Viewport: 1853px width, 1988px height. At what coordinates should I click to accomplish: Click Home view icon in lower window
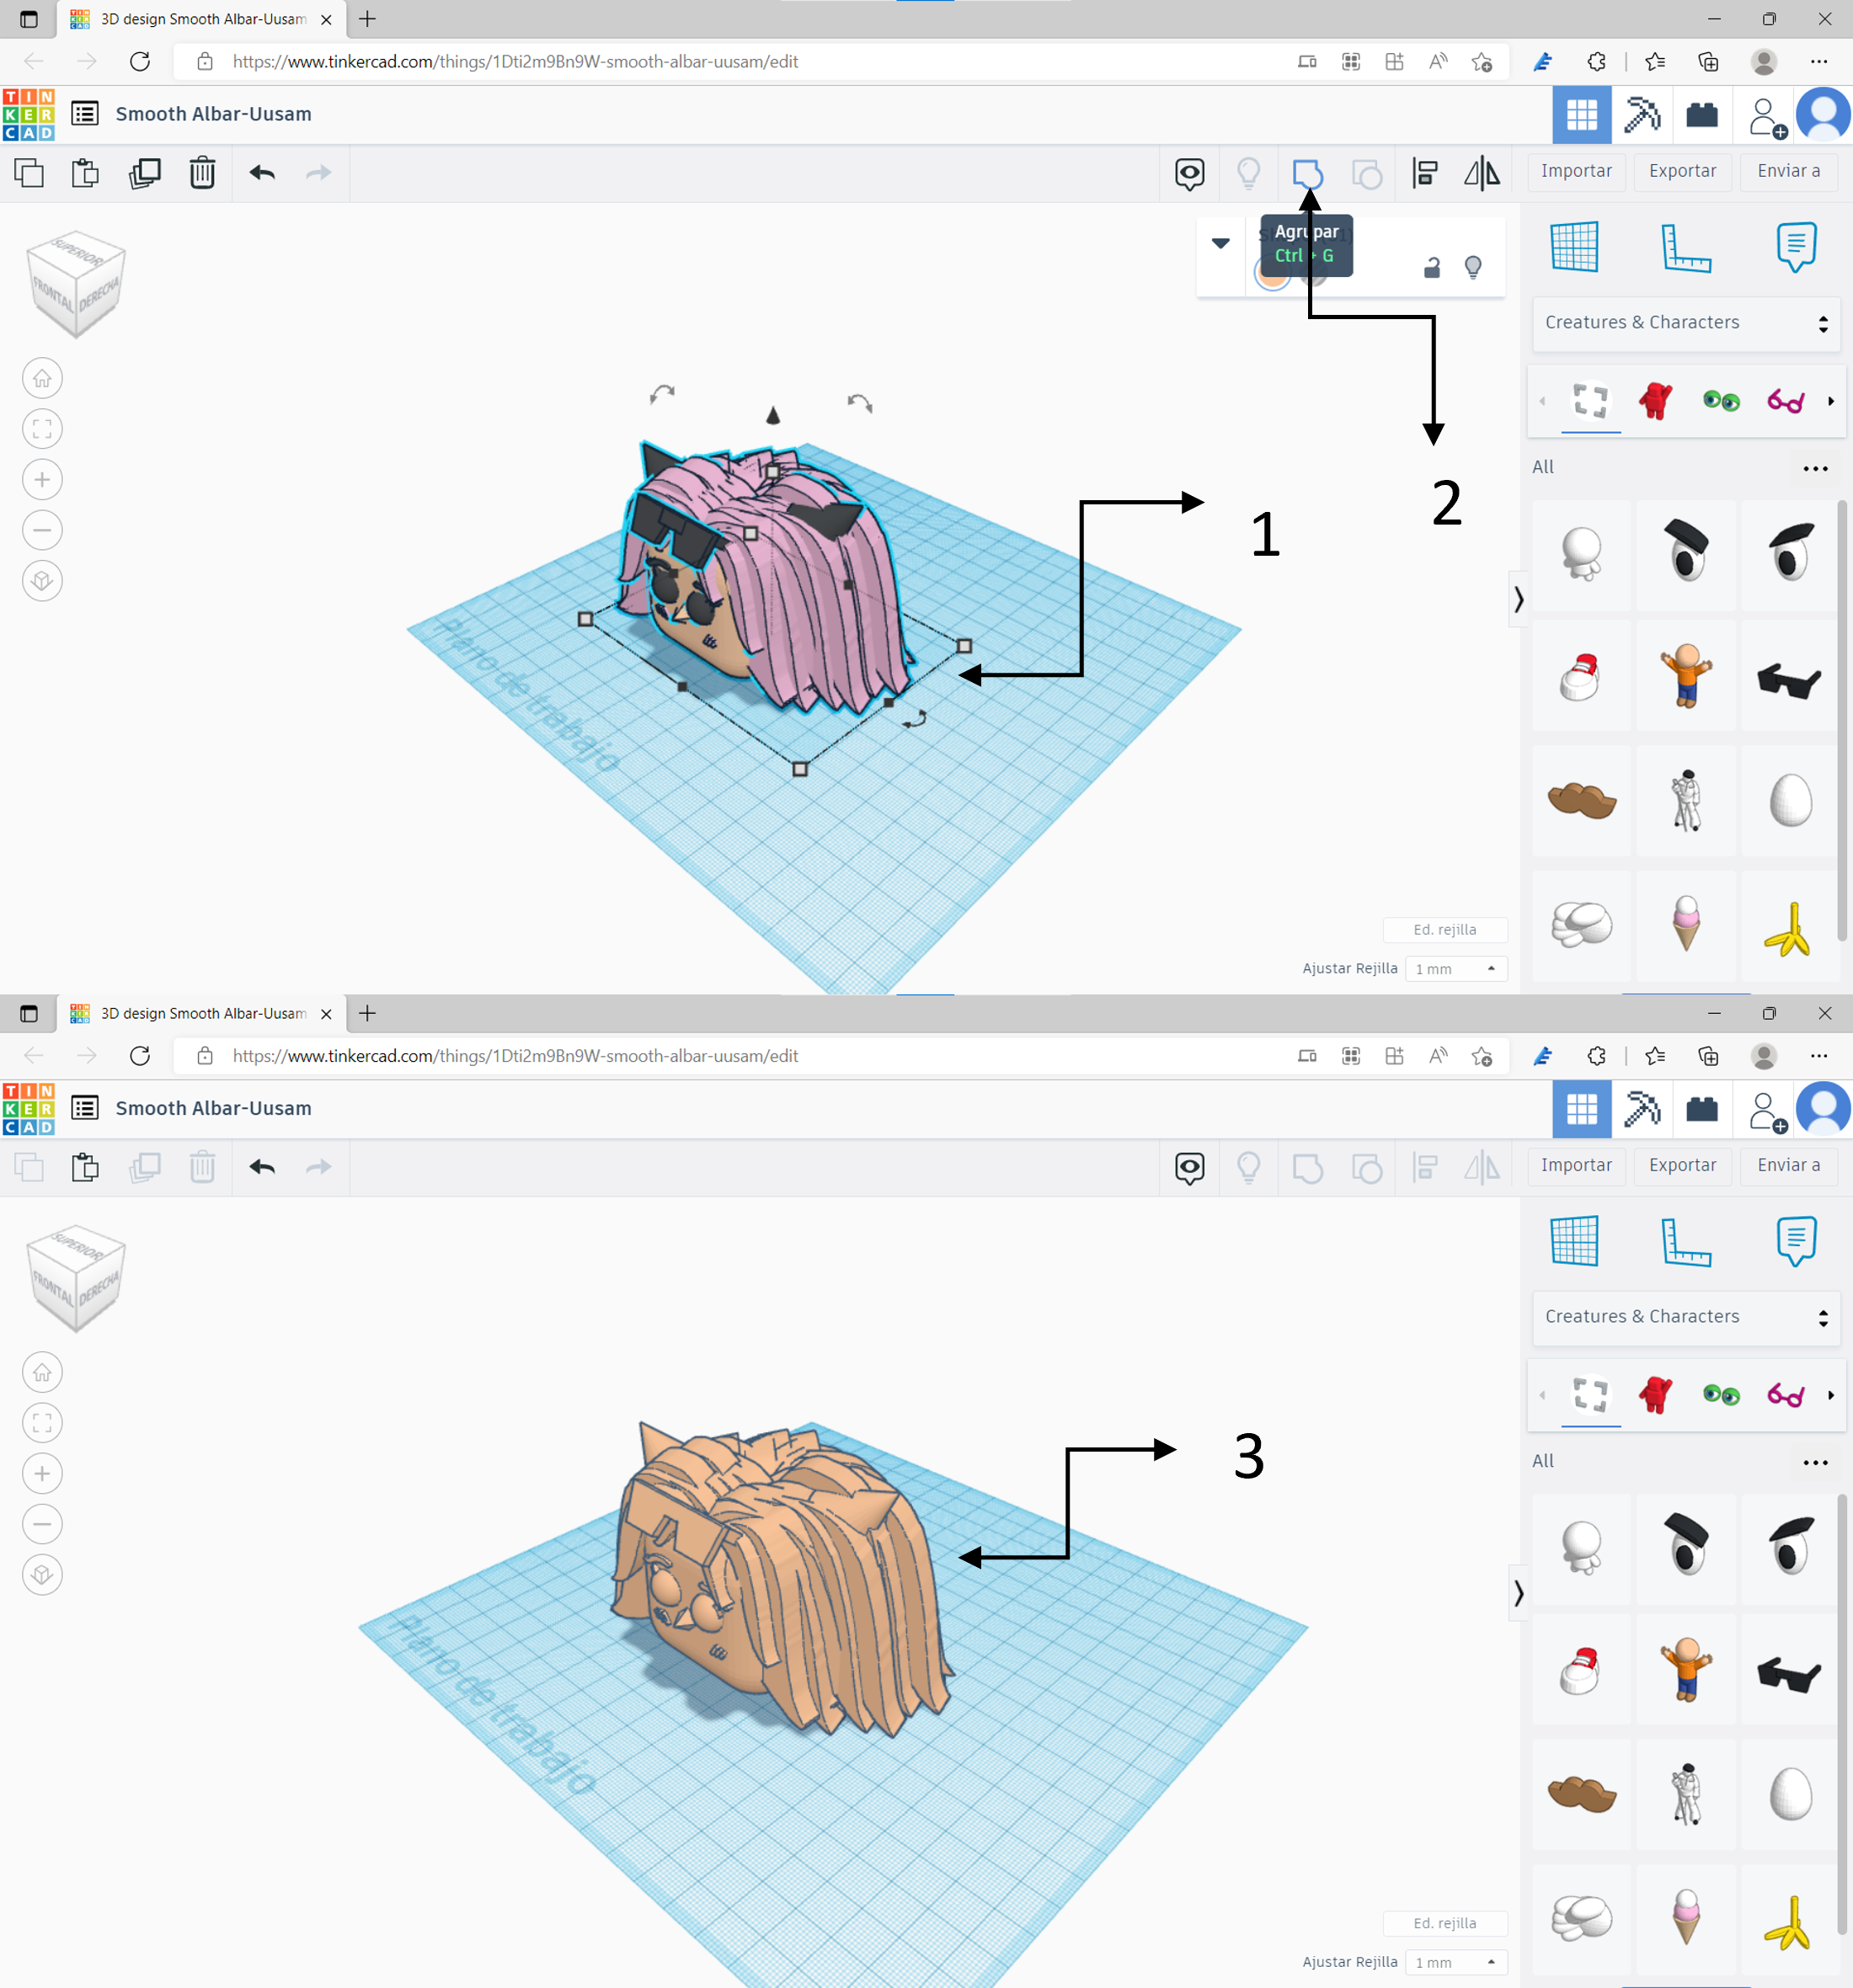(42, 1373)
